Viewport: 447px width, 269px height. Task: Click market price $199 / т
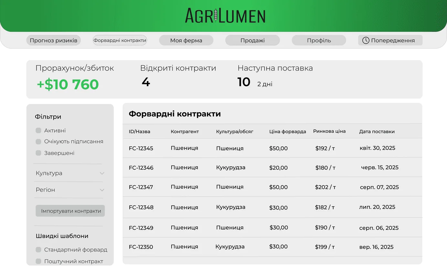click(x=325, y=247)
